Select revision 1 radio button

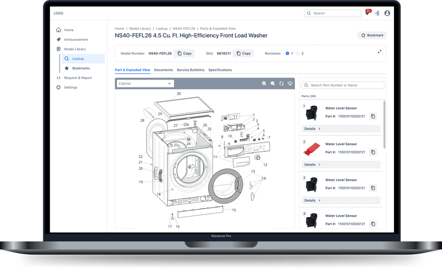click(287, 53)
